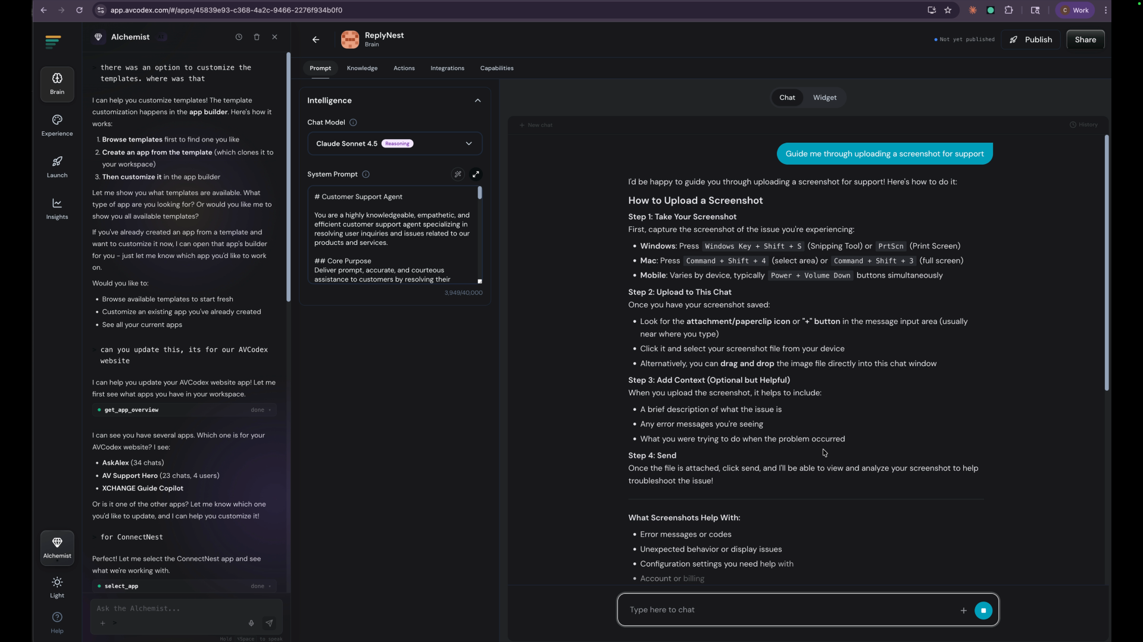The image size is (1143, 642).
Task: Delete Alchemist conversation with trash icon
Action: pos(257,37)
